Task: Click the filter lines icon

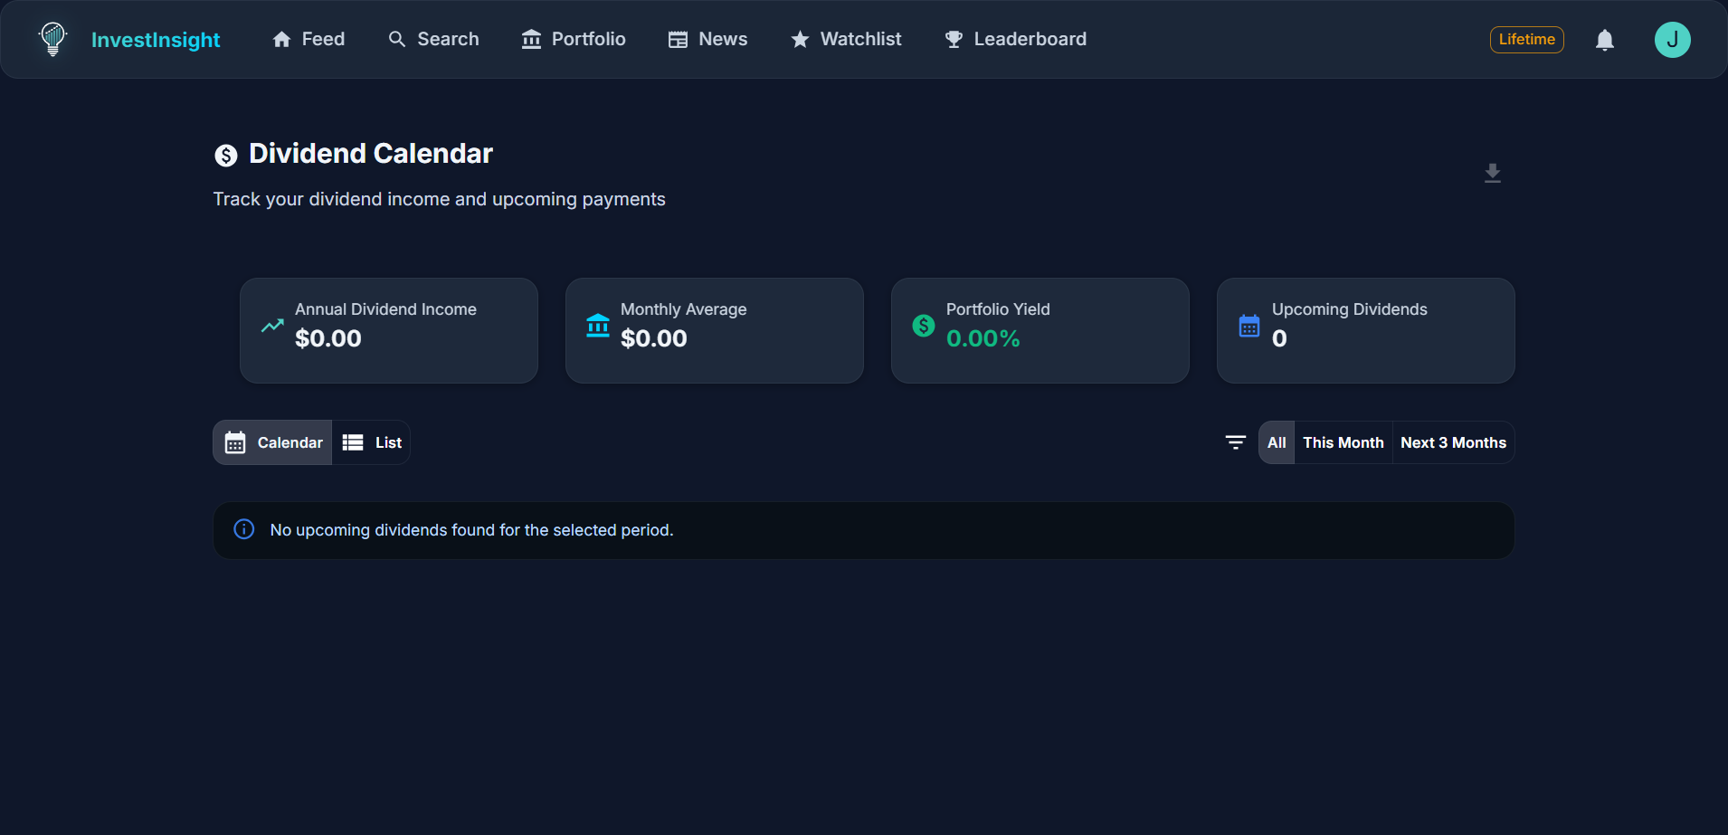Action: [x=1235, y=442]
